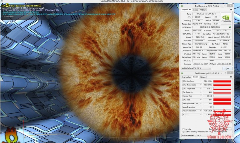Screen dimensions: 240x143
Task: Click the Memory Used reading 385 MB
Action: tap(208, 96)
